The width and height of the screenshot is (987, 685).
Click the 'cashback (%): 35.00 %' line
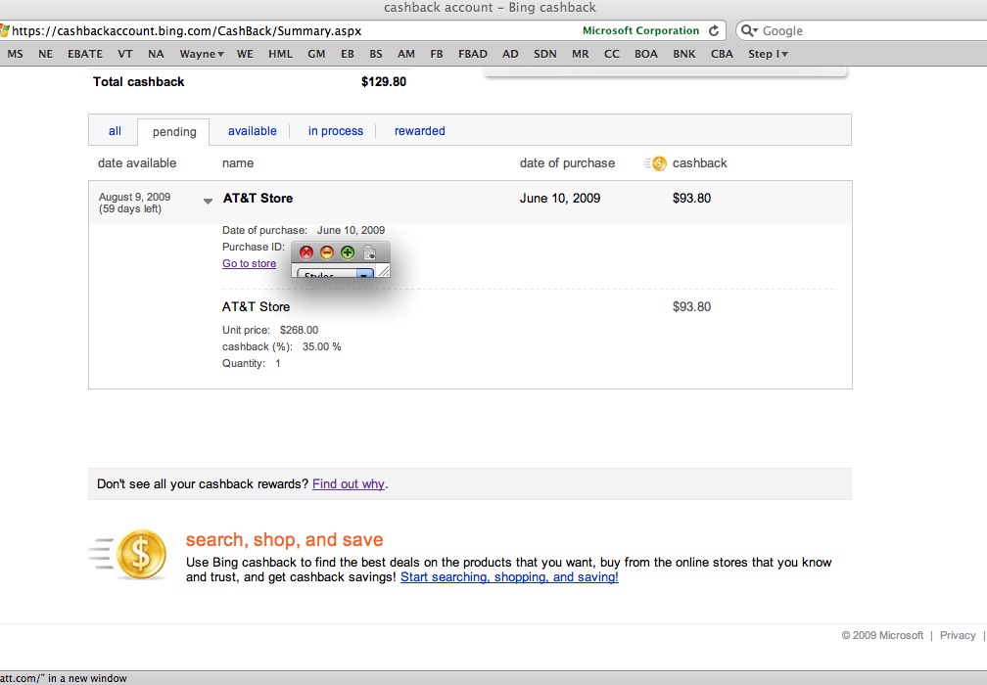click(x=281, y=346)
